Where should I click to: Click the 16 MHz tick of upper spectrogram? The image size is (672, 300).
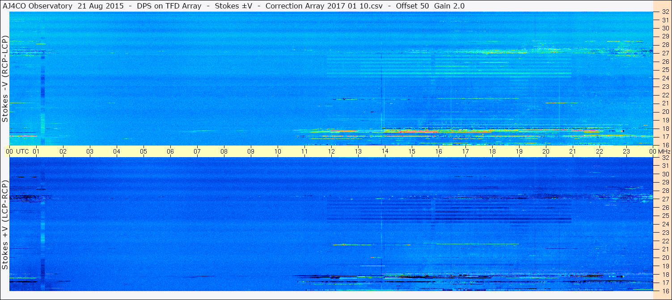pos(665,145)
